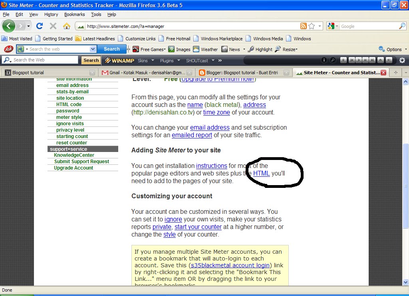Screen dimensions: 409x296
Task: Open the Free Games dropdown
Action: point(149,49)
